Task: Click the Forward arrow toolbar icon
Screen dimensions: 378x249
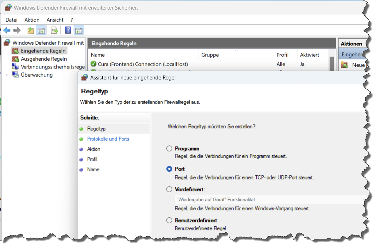Action: 17,31
